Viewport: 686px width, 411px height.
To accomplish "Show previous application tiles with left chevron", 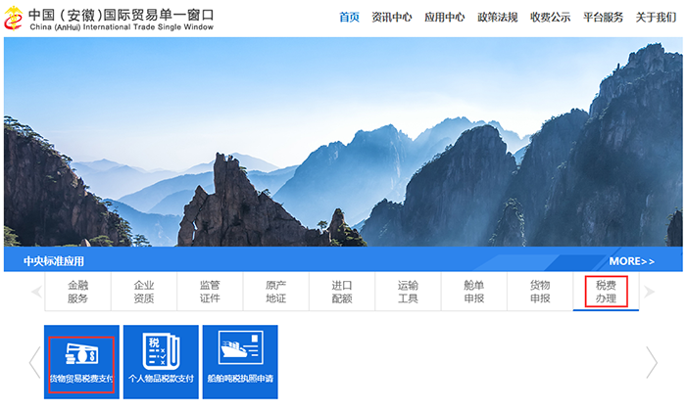I will [34, 363].
